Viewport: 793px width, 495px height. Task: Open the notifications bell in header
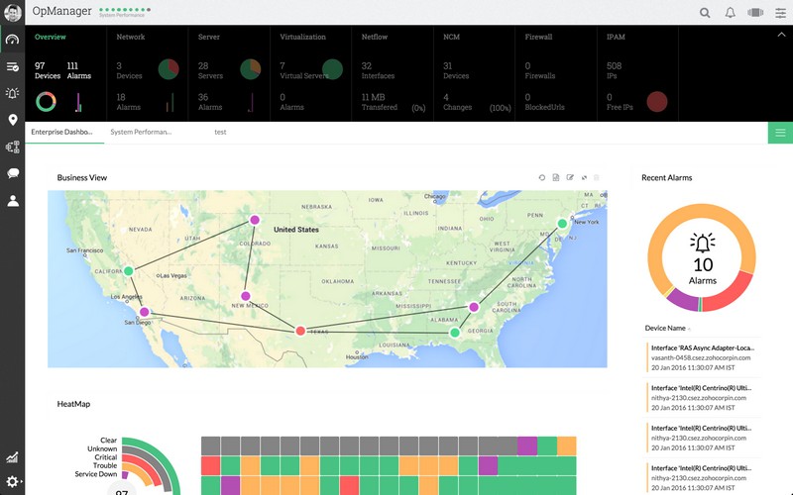[x=731, y=13]
